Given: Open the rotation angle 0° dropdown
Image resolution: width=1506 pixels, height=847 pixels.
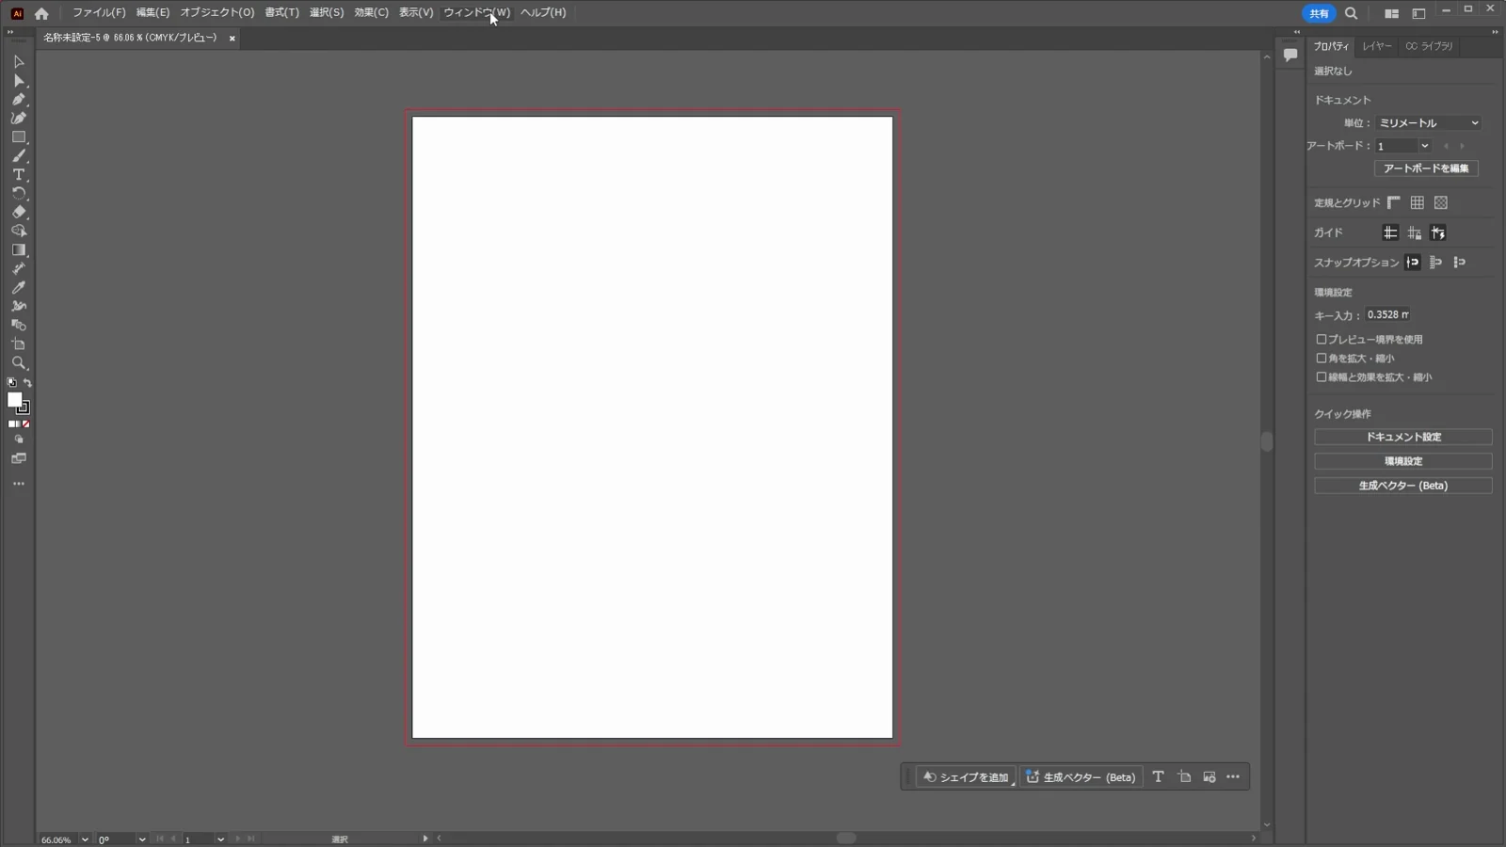Looking at the screenshot, I should [x=142, y=839].
